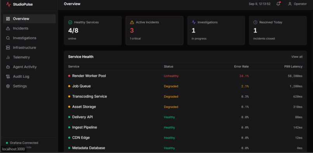Open the Operator account label
Screen dimensions: 313x153
tap(300, 4)
